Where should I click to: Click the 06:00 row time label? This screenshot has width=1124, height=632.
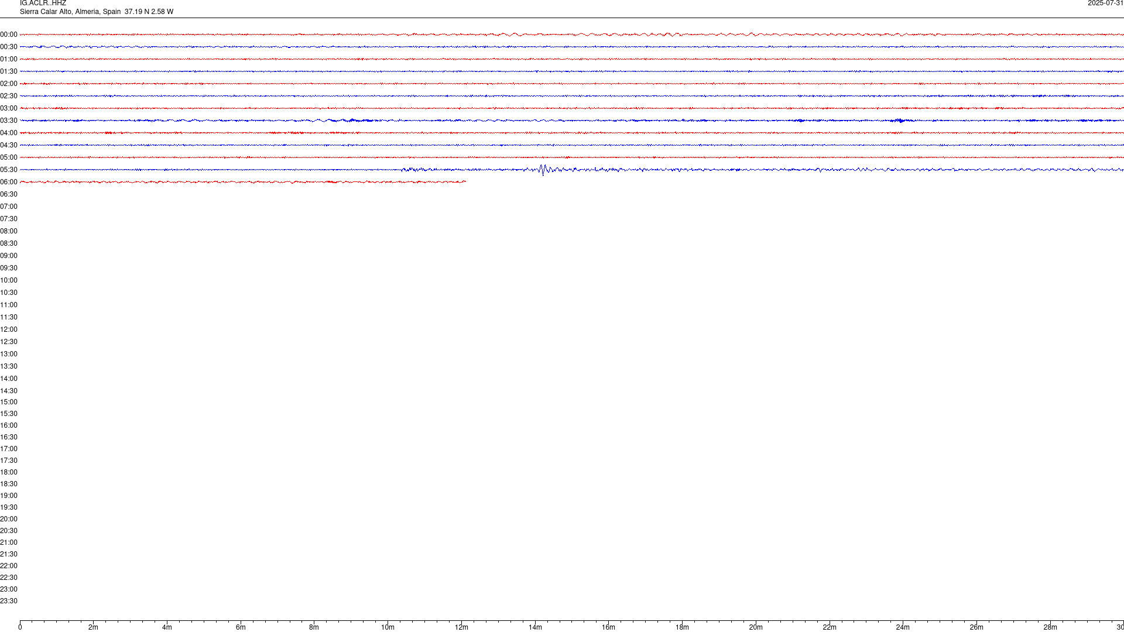tap(9, 182)
